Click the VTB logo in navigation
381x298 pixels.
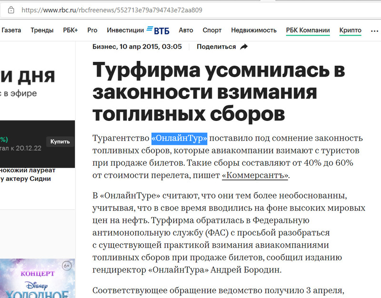(x=158, y=30)
